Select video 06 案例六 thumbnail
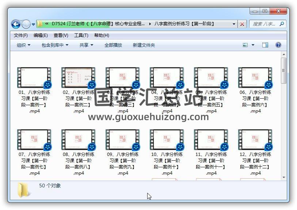 click(x=255, y=78)
